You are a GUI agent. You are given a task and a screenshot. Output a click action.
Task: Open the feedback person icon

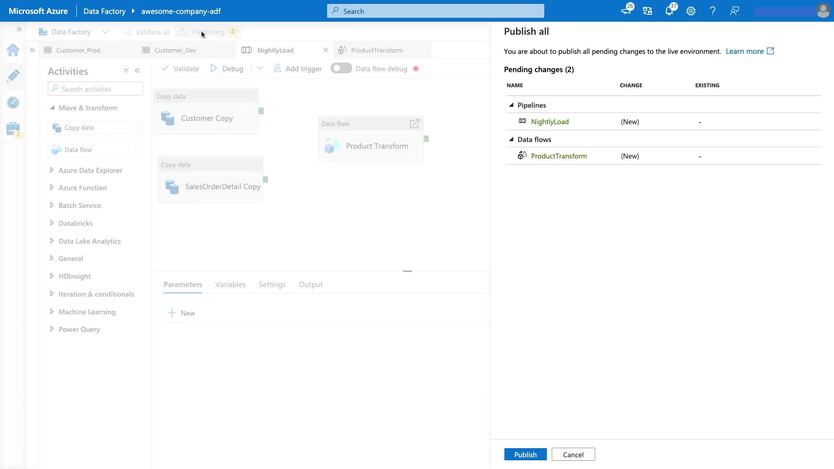[x=734, y=11]
